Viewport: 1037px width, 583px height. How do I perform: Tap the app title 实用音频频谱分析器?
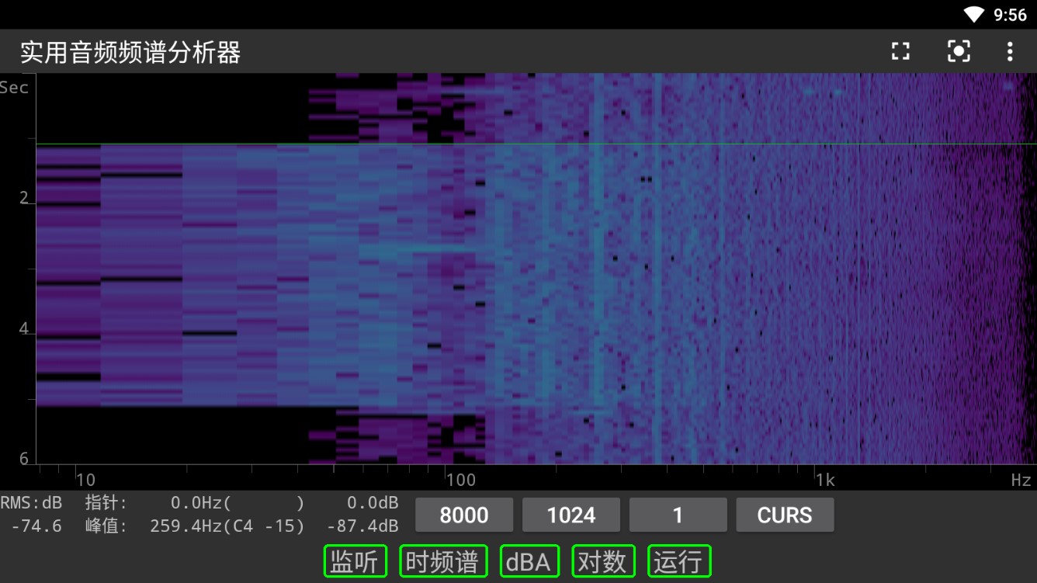point(130,52)
